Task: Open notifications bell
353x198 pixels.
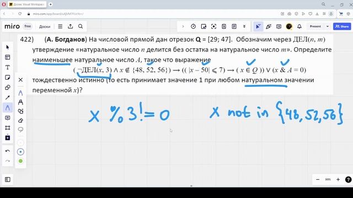Action: tap(299, 26)
